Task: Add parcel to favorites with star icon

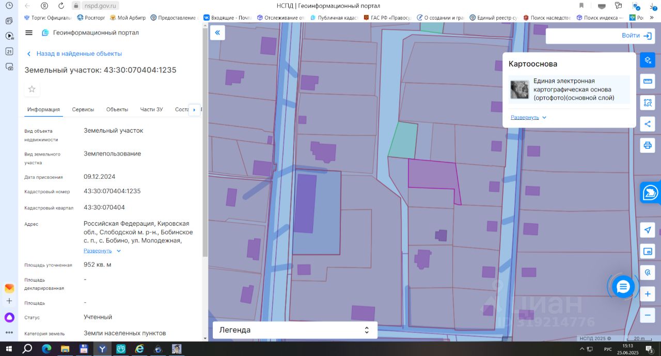Action: coord(32,89)
